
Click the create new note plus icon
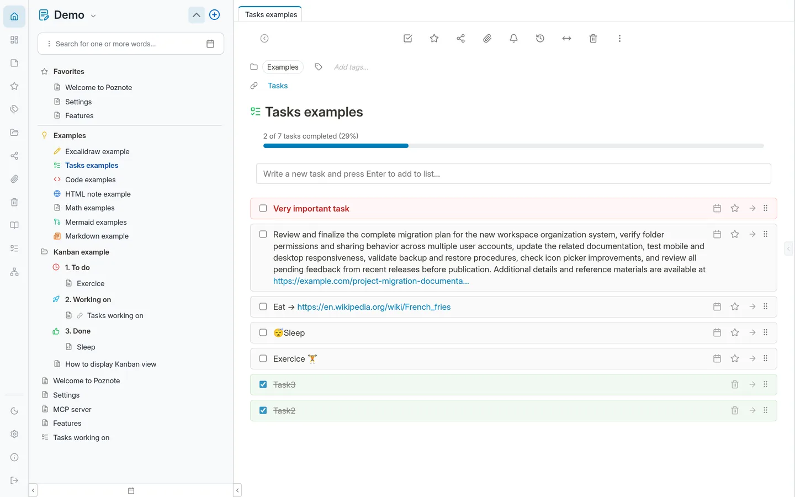(x=215, y=15)
